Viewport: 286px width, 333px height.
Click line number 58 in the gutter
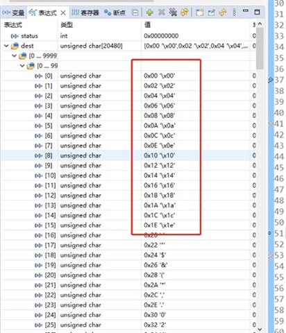click(279, 310)
